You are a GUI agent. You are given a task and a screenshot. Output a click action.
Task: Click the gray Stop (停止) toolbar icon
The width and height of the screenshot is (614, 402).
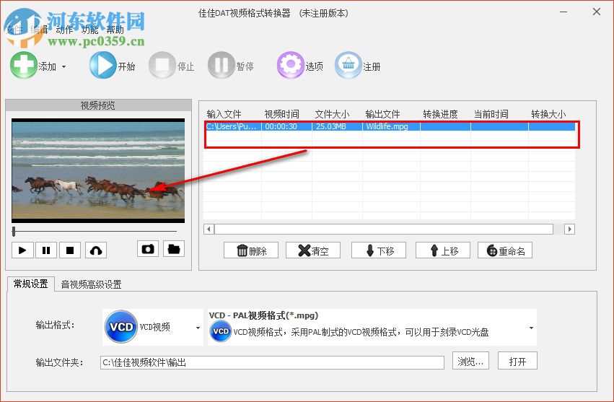[x=162, y=66]
